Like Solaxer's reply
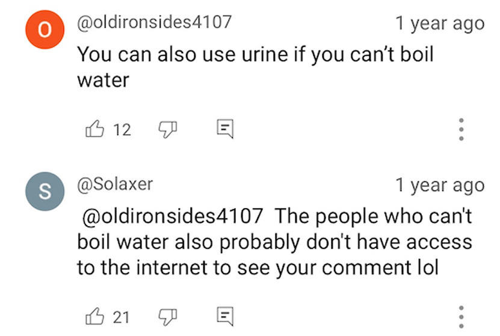Screen dimensions: 500x336 coord(94,316)
